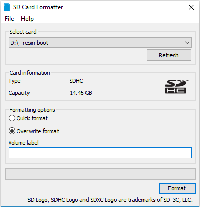Select the Quick format radio button
Image resolution: width=200 pixels, height=207 pixels.
tap(12, 118)
